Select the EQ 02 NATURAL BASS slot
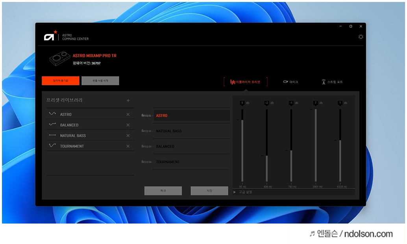The width and height of the screenshot is (407, 244). 192,131
